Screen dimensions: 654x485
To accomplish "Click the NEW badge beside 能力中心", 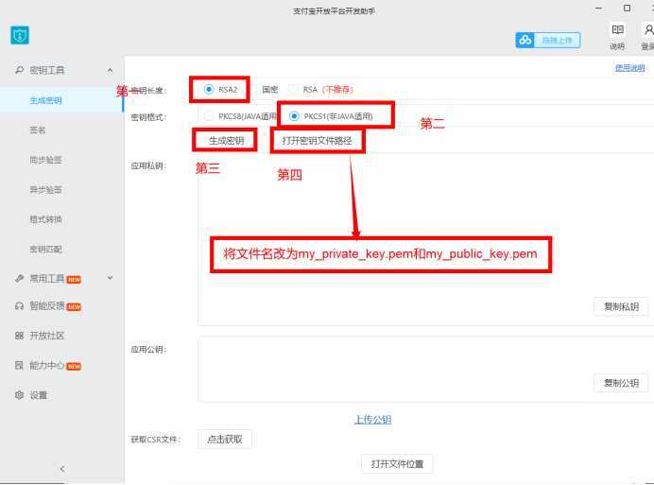I will (x=74, y=367).
